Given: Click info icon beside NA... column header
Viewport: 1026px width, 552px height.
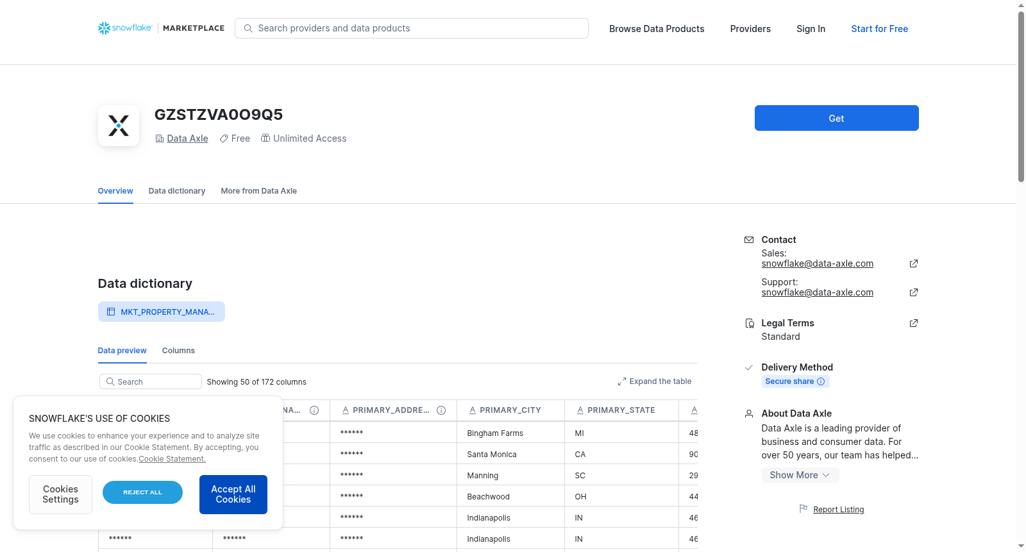Looking at the screenshot, I should click(314, 410).
